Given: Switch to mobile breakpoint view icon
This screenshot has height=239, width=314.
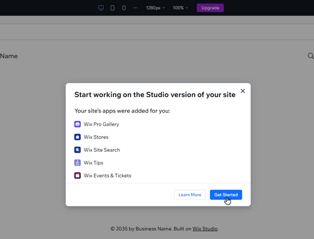Looking at the screenshot, I should coord(124,8).
